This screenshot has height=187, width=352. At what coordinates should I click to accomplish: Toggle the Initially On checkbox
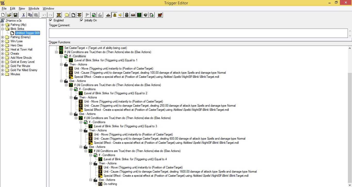coord(81,20)
